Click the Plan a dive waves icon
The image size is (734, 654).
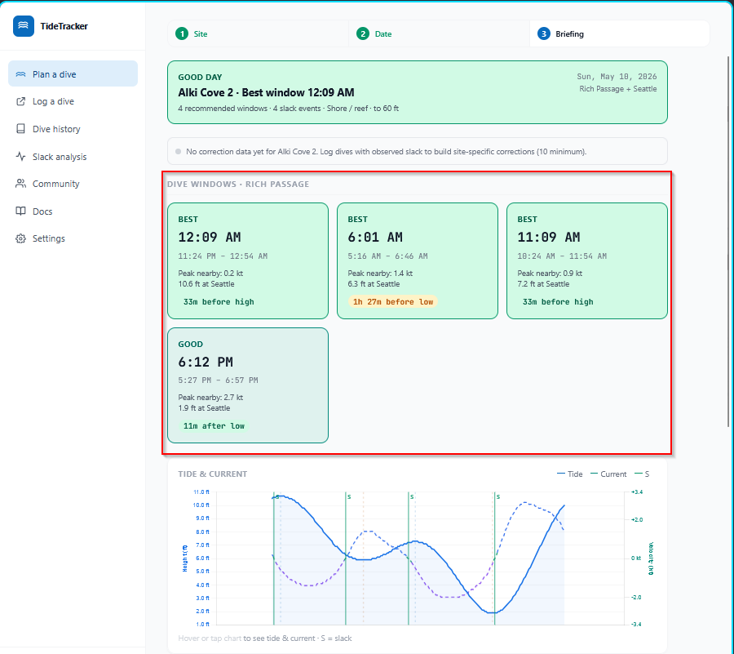[x=20, y=74]
